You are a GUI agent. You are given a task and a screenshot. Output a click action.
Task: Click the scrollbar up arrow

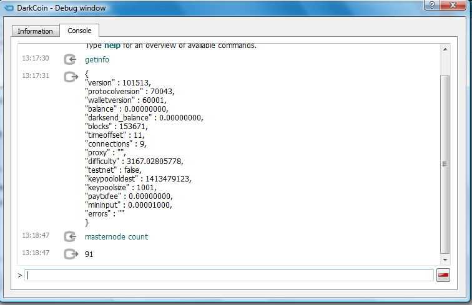(x=445, y=49)
